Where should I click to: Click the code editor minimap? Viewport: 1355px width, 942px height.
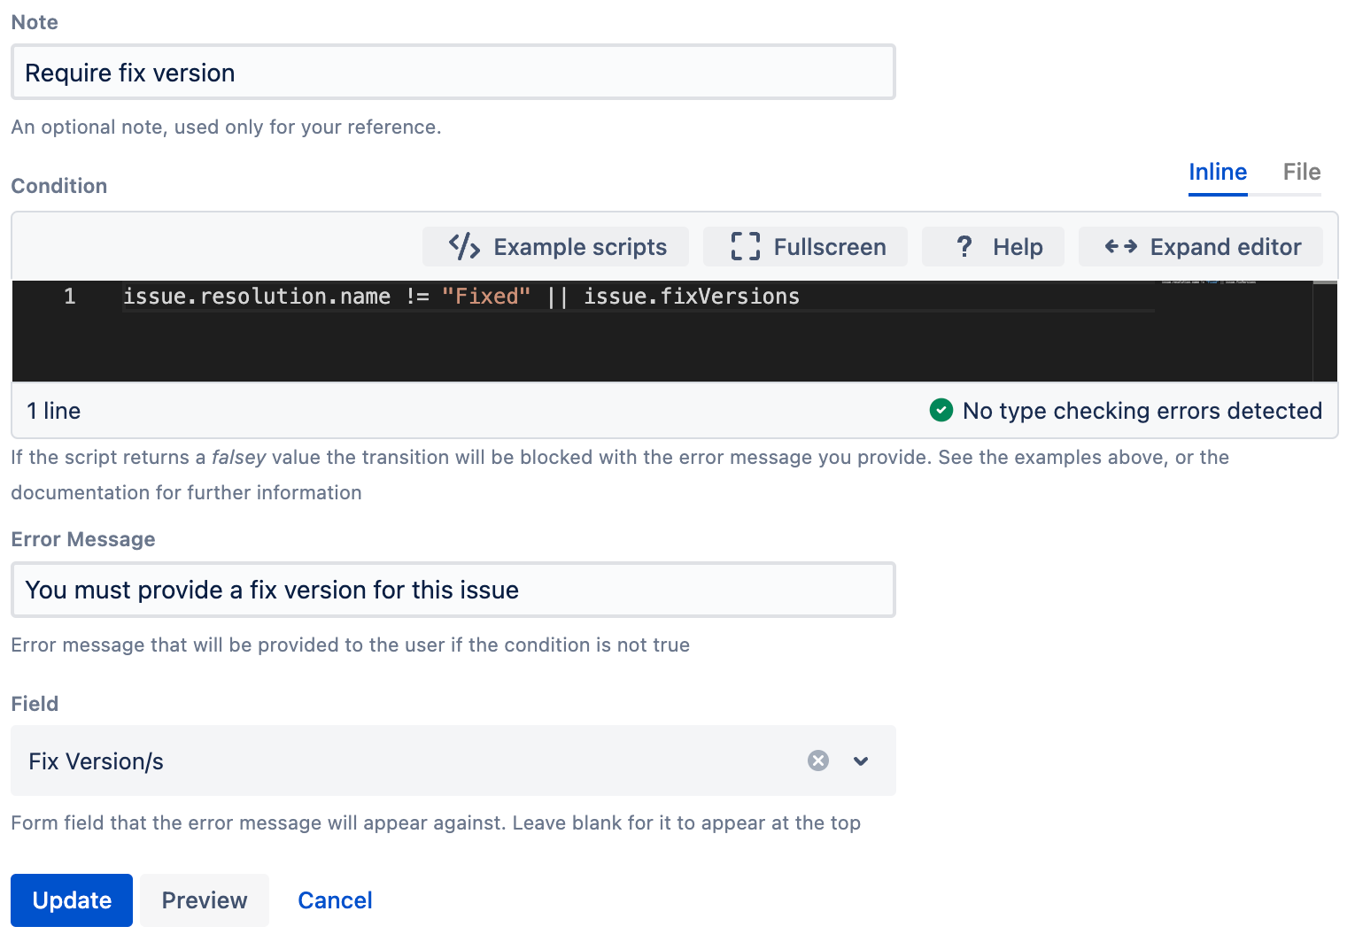tap(1233, 331)
